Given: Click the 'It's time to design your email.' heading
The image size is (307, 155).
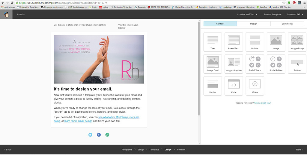Looking at the screenshot, I should [83, 89].
